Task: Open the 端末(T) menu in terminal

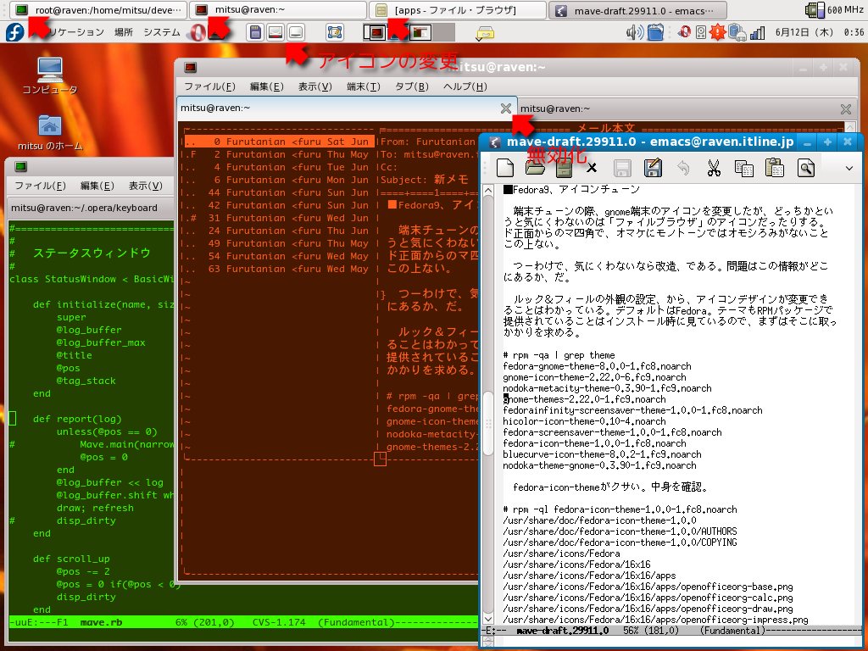Action: tap(363, 86)
